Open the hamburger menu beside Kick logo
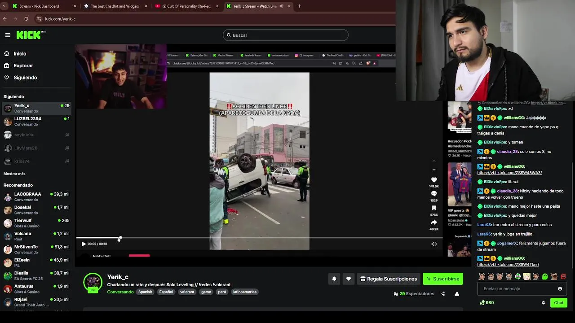575x323 pixels. tap(8, 35)
